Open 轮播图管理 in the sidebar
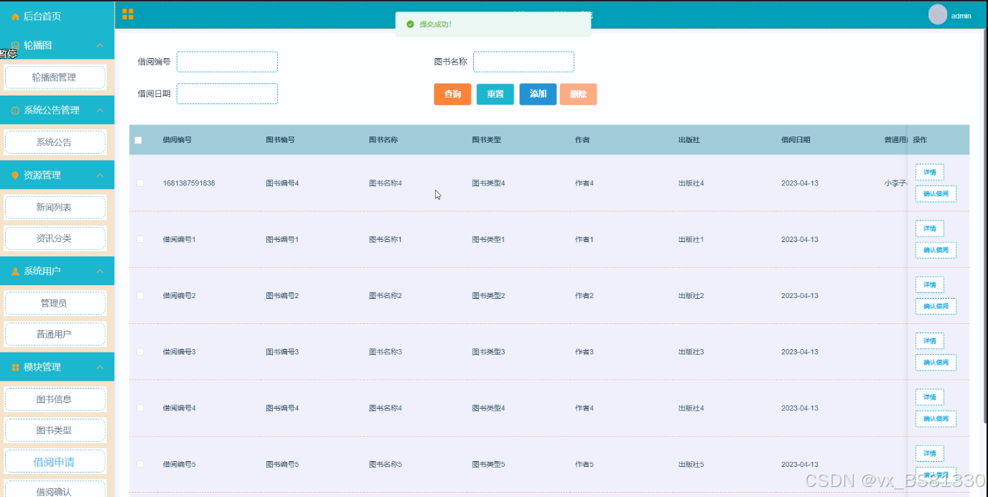The width and height of the screenshot is (988, 497). (x=55, y=77)
